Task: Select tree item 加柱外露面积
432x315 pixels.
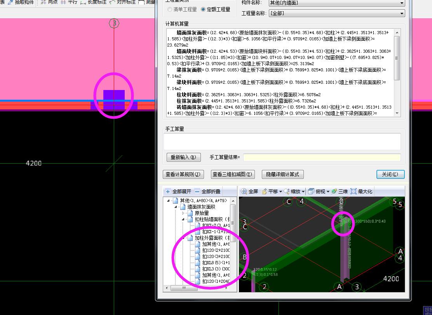Action: click(x=212, y=238)
